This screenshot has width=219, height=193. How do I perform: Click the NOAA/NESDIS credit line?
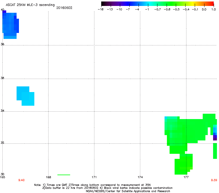tap(128, 191)
